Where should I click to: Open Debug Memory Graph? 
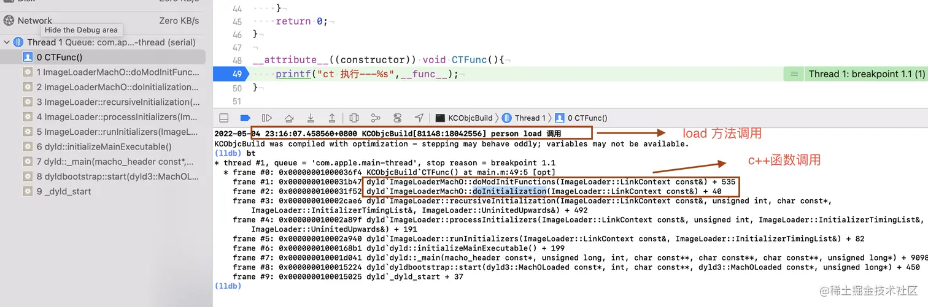376,118
